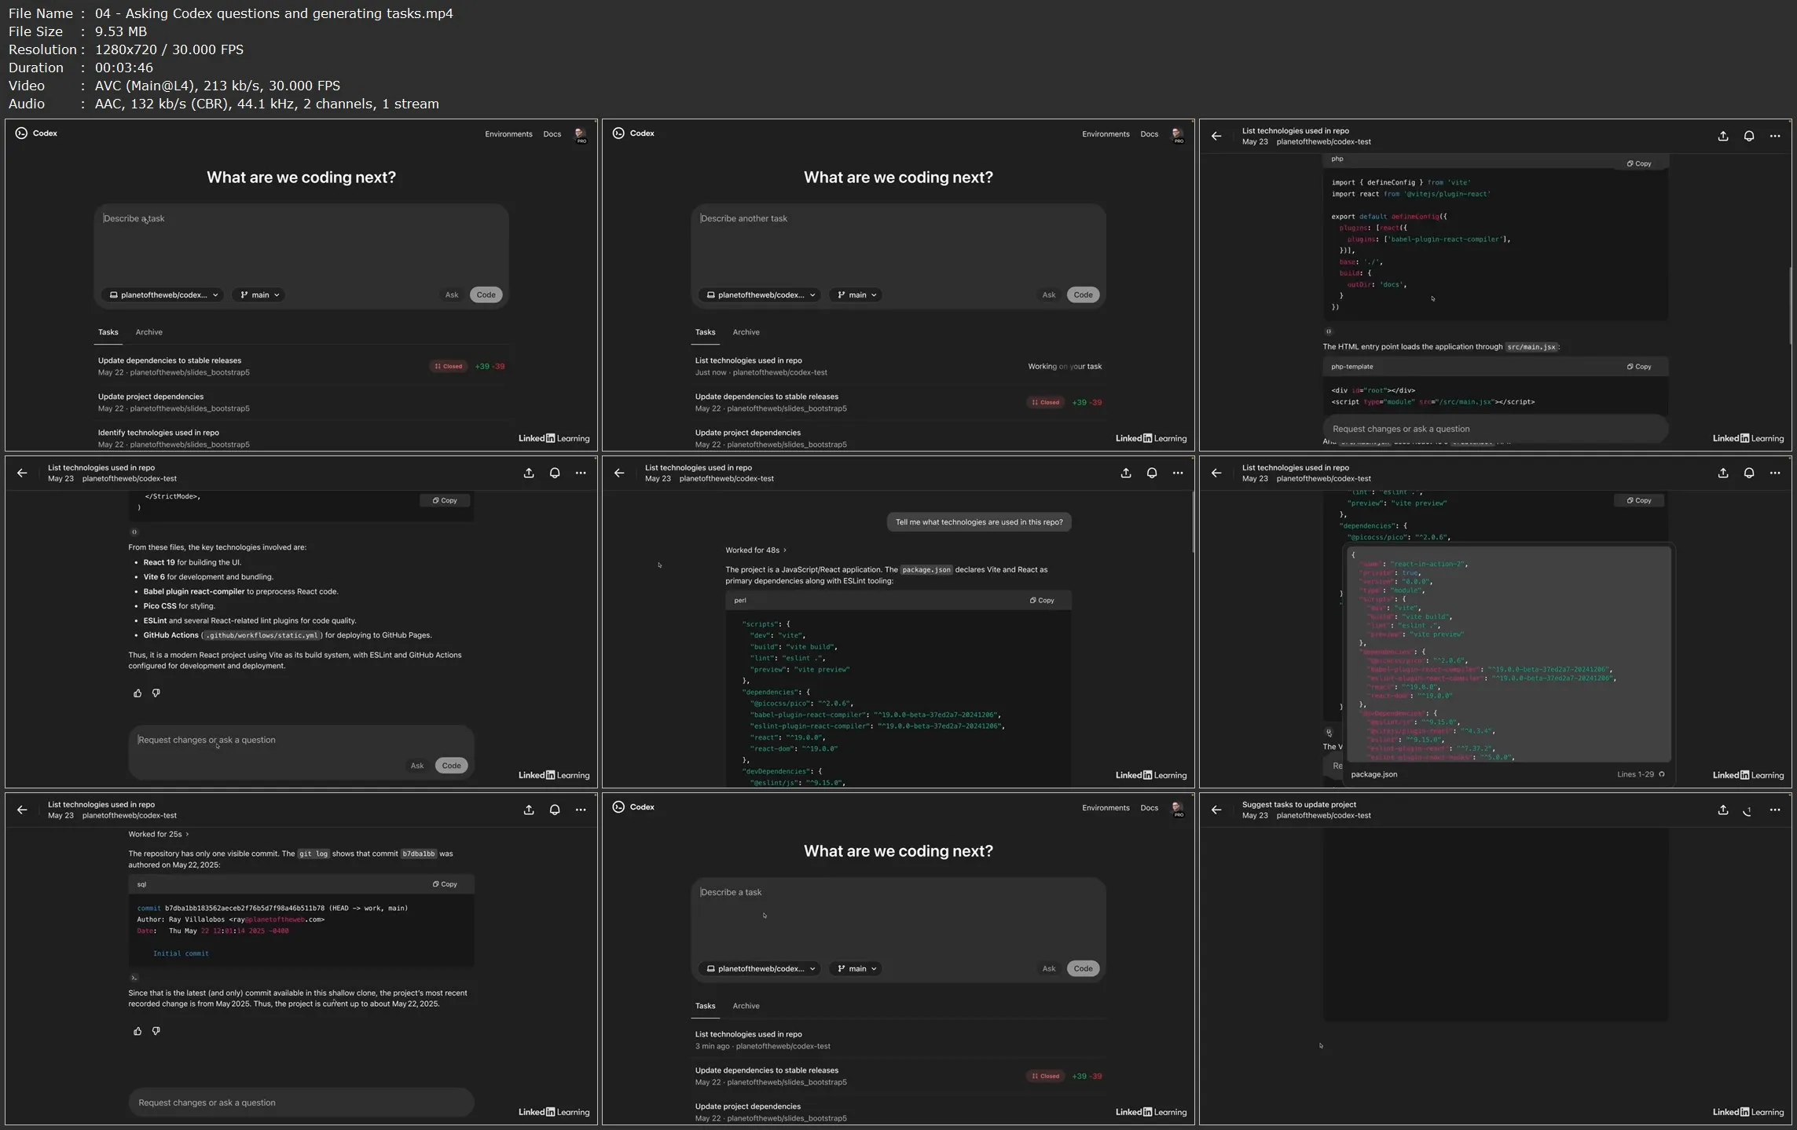Image resolution: width=1797 pixels, height=1130 pixels.
Task: Click the '.github/workflows/static.yml' code reference
Action: pos(262,635)
